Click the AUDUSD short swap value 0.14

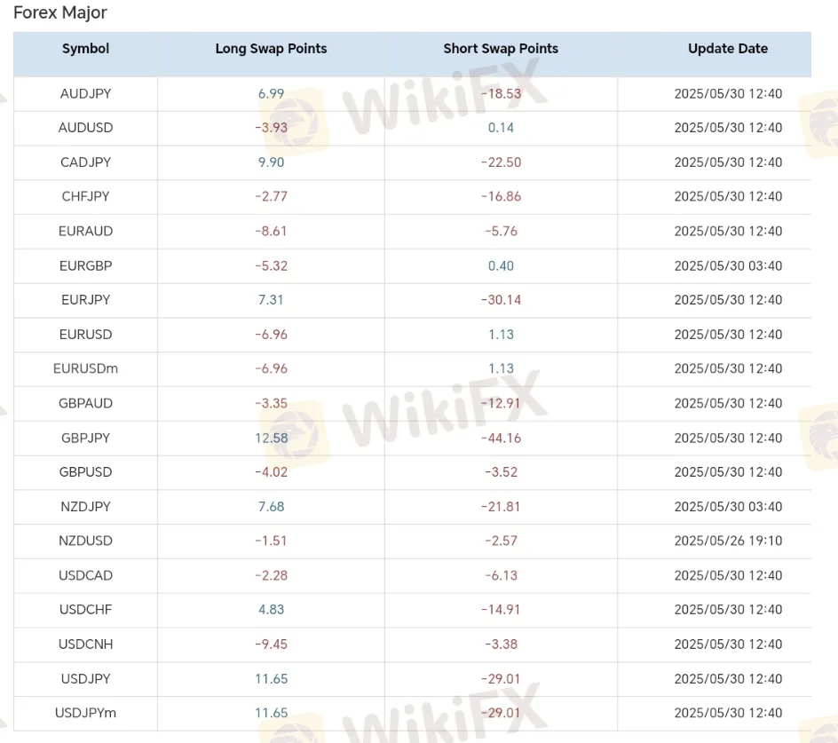coord(501,128)
